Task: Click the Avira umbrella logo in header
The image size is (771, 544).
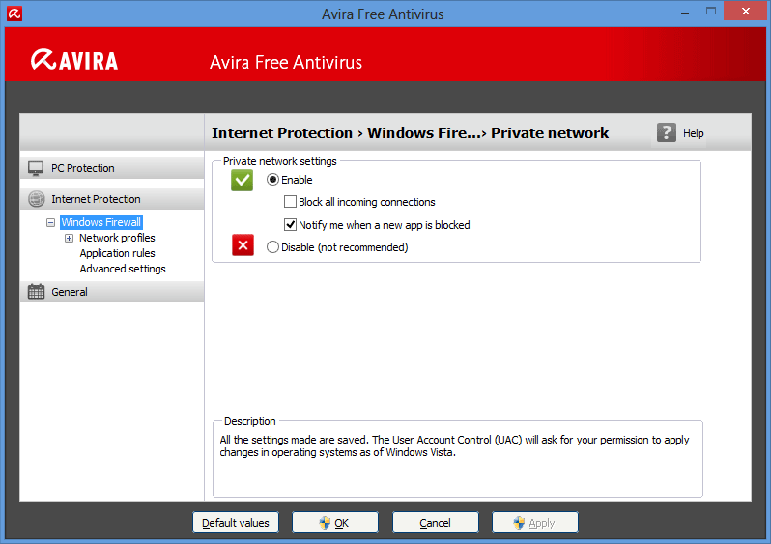Action: point(42,61)
